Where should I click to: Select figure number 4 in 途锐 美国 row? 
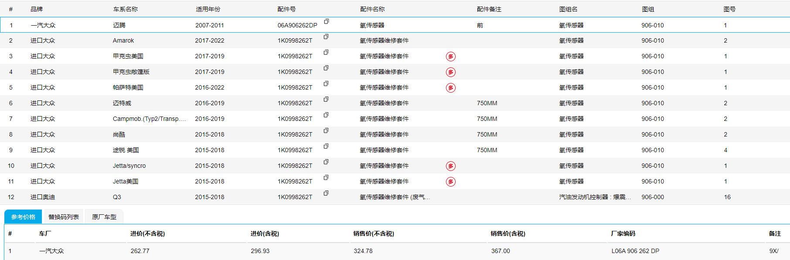coord(725,150)
